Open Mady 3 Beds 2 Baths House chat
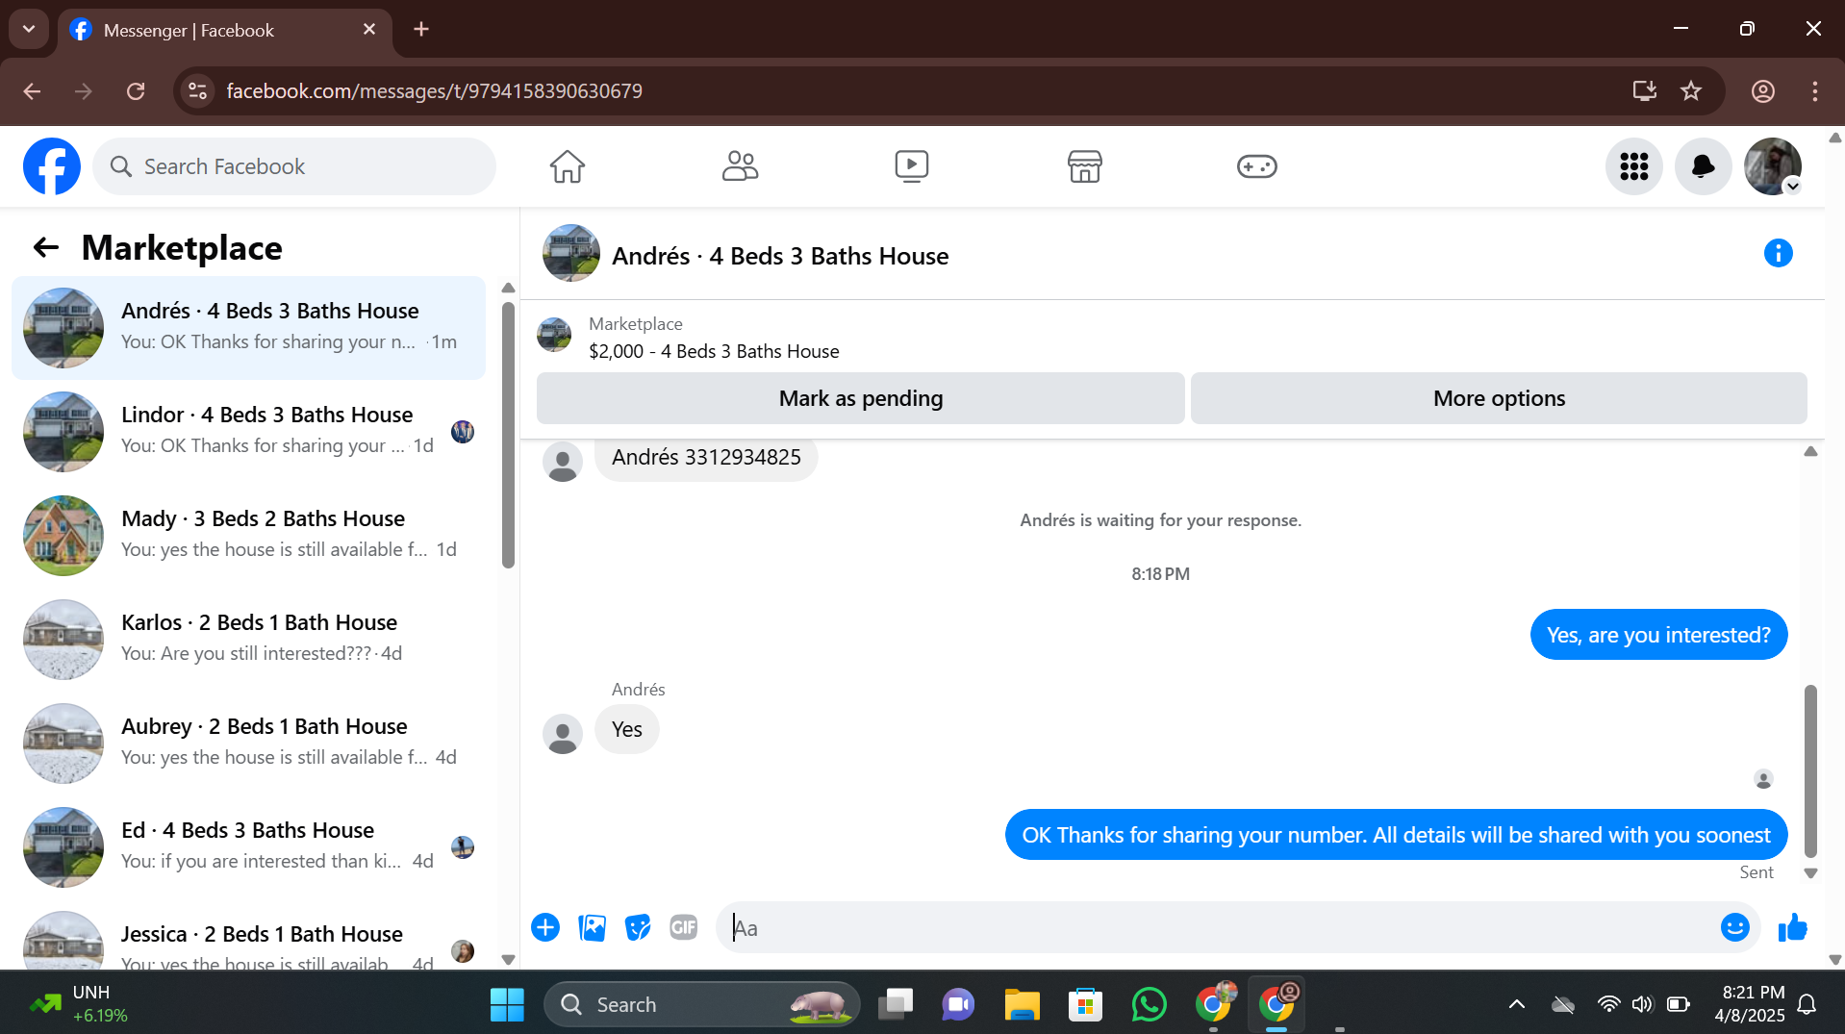1845x1034 pixels. (x=248, y=536)
